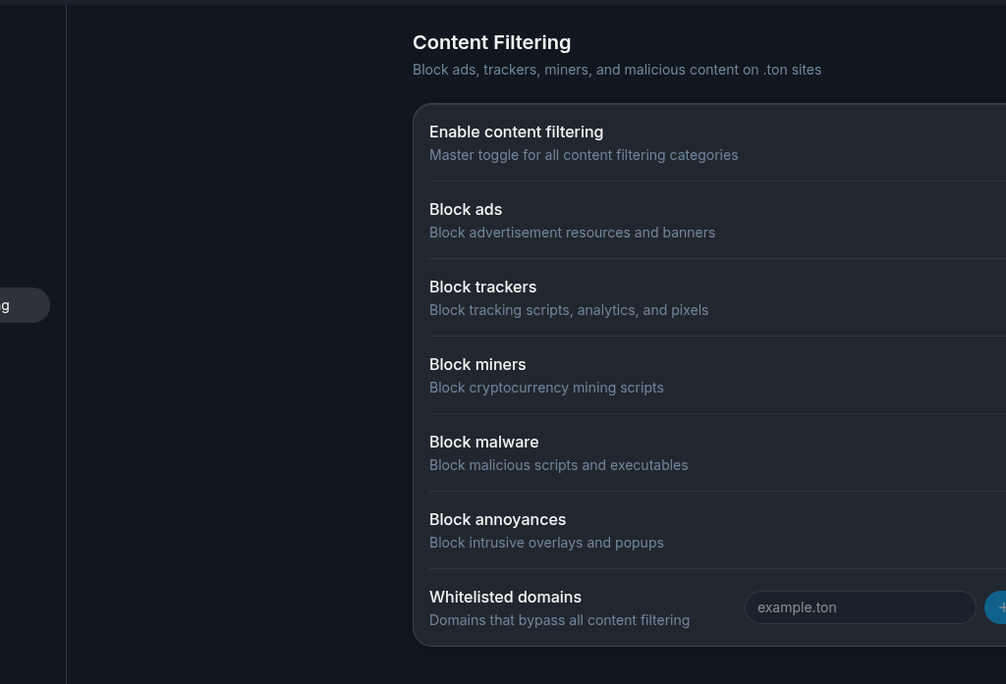This screenshot has height=684, width=1006.
Task: Click the blue plus button for whitelisted domains
Action: (997, 607)
